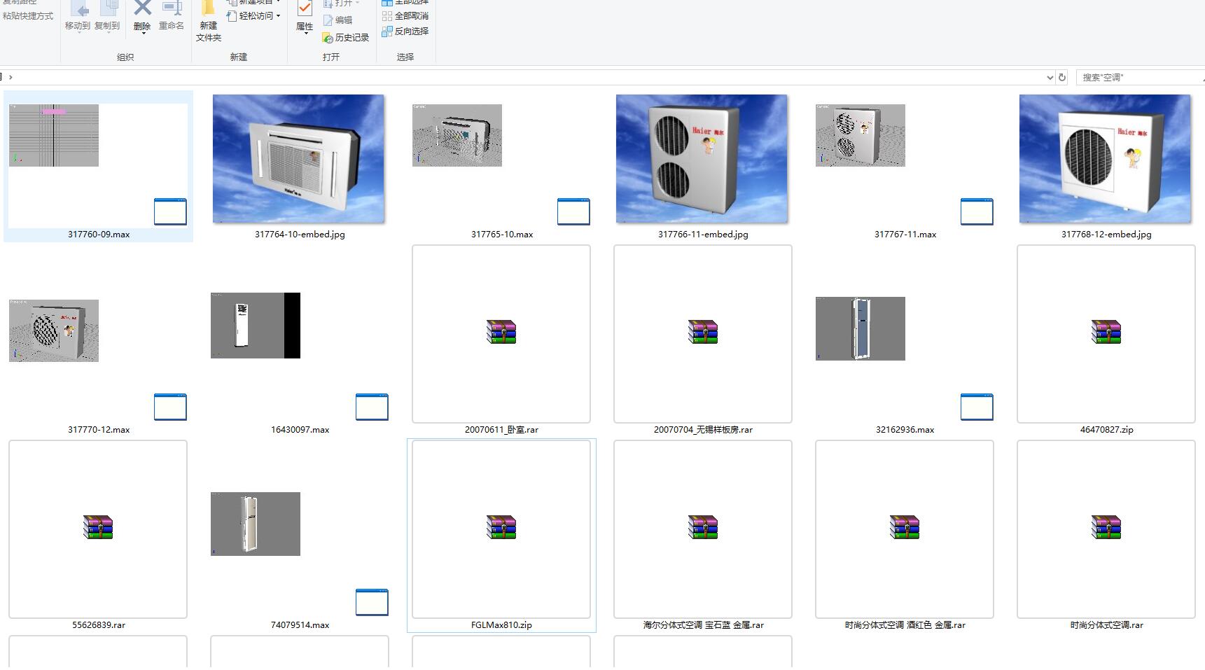This screenshot has height=670, width=1205.
Task: Click the address bar refresh icon
Action: click(x=1062, y=77)
